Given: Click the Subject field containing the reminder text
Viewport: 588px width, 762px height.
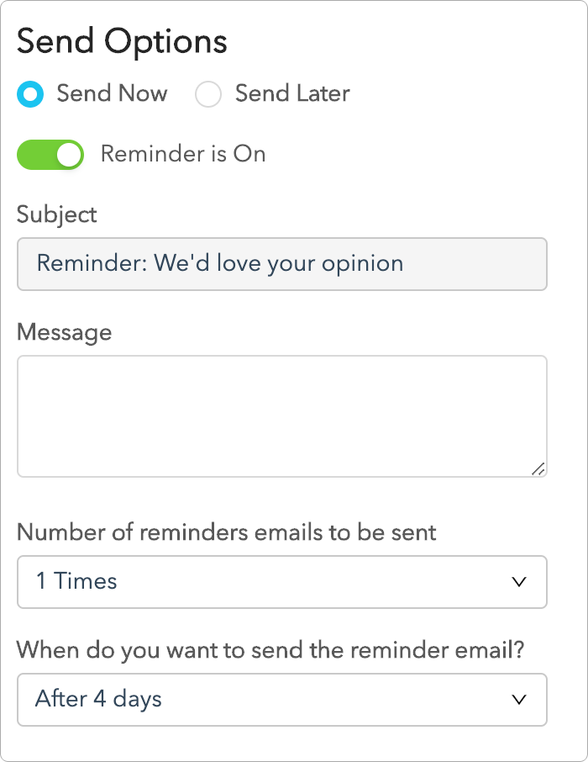Looking at the screenshot, I should [281, 264].
